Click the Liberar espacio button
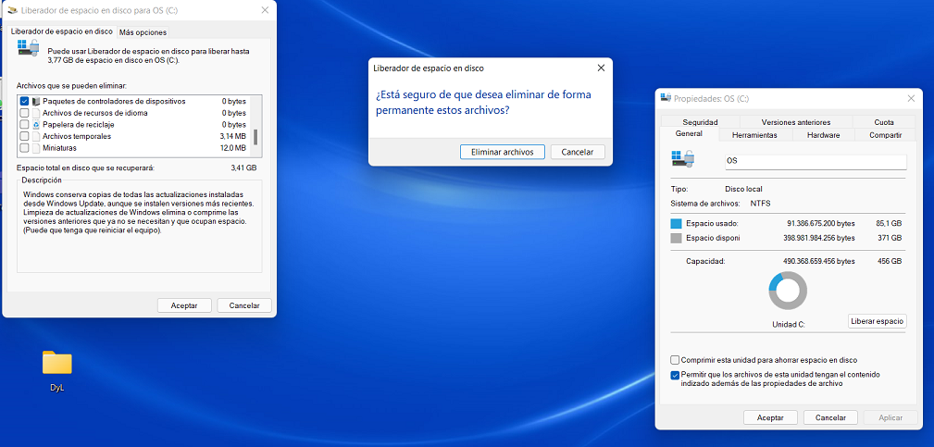 tap(878, 321)
